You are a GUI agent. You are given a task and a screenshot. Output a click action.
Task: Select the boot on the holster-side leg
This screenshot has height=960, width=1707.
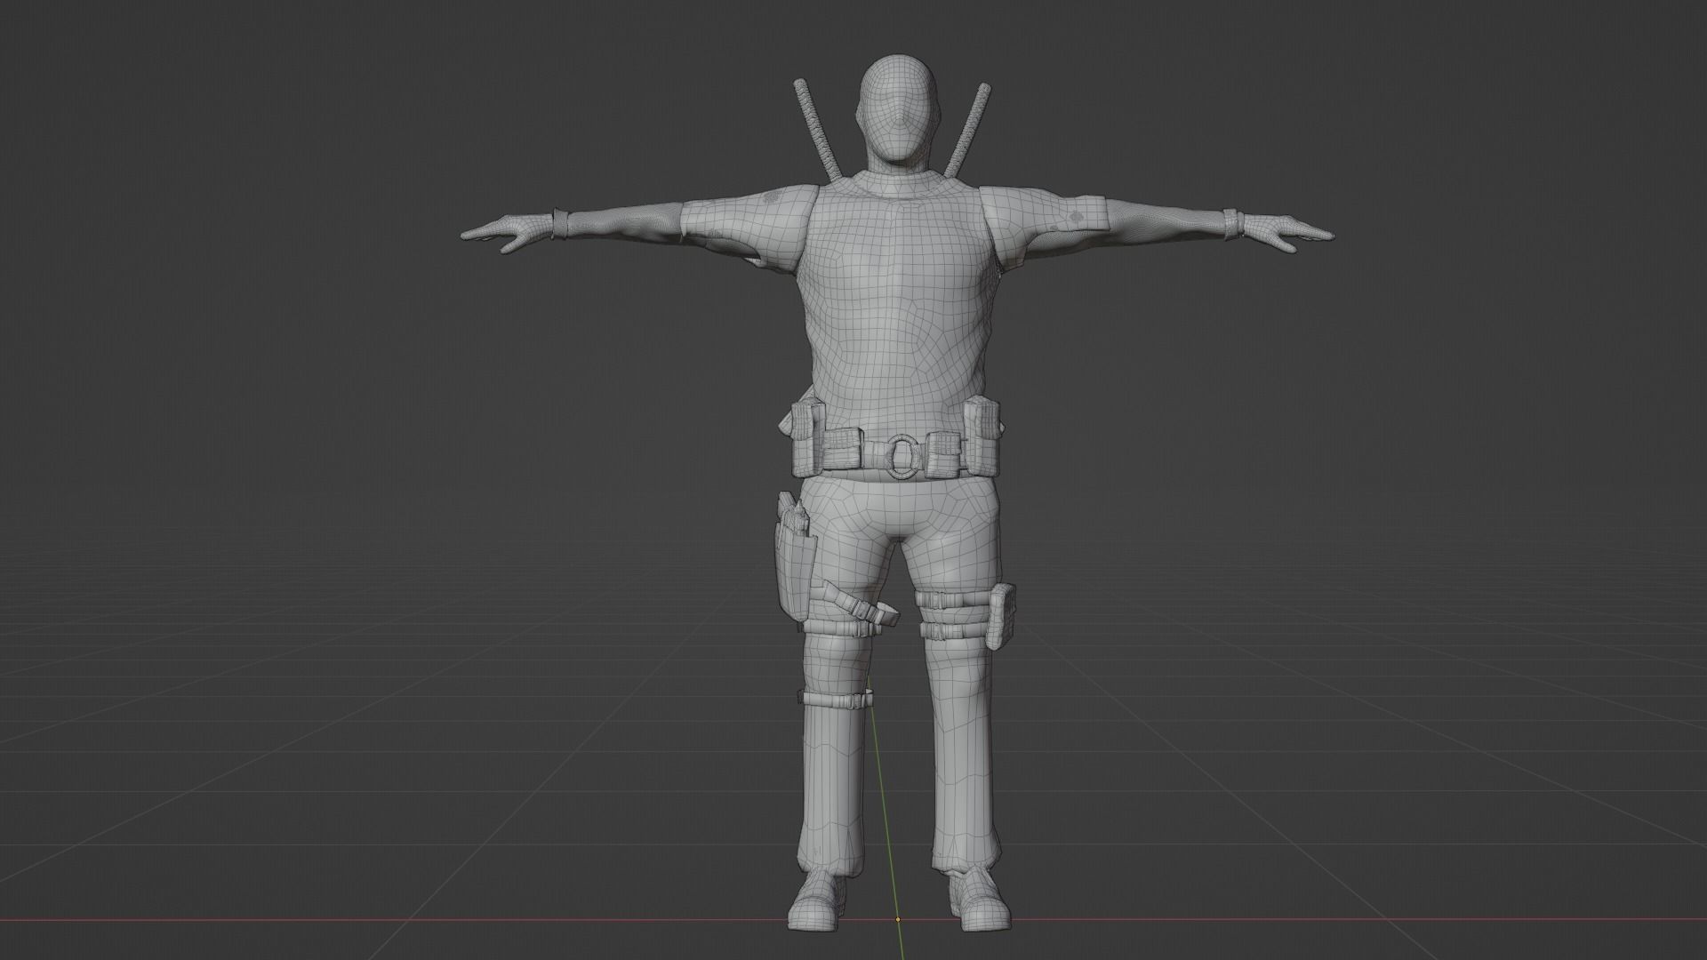click(816, 898)
